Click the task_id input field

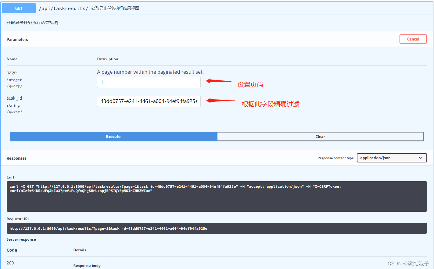tap(149, 101)
